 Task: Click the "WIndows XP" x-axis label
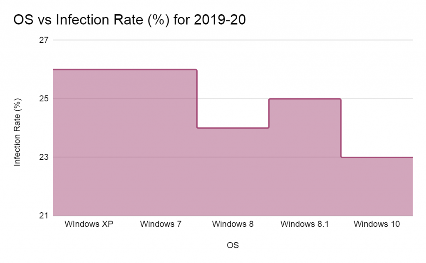point(89,224)
